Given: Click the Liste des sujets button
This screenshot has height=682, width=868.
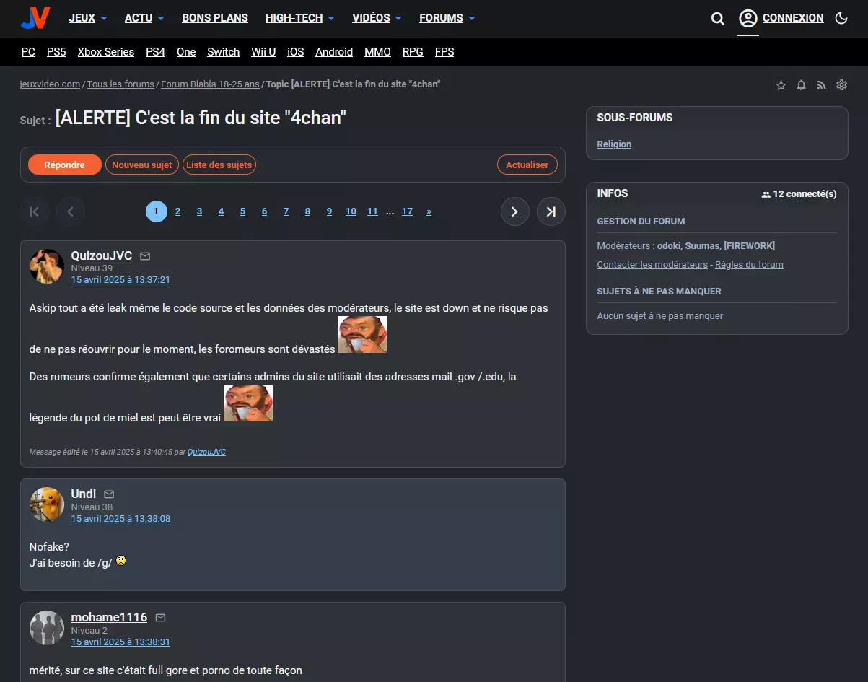Looking at the screenshot, I should pos(219,165).
